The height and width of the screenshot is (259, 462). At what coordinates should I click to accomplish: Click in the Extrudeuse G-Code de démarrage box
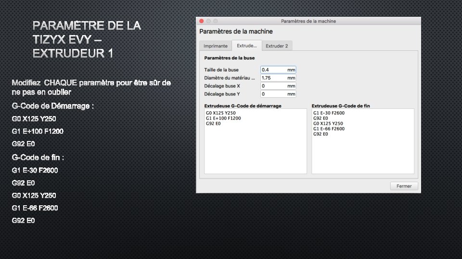(256, 141)
